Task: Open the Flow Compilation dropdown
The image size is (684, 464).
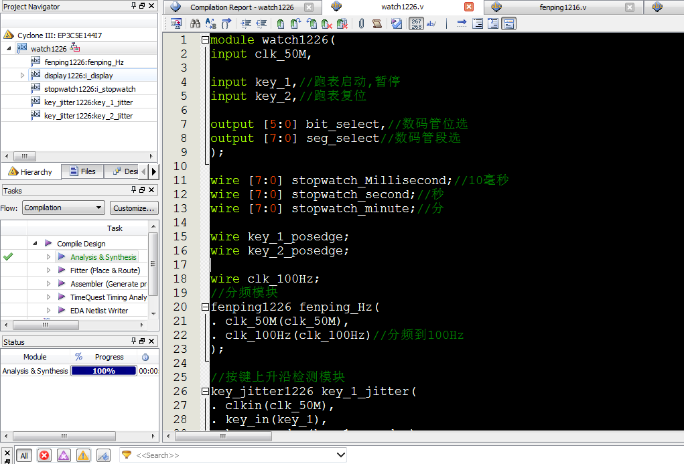Action: pos(64,208)
